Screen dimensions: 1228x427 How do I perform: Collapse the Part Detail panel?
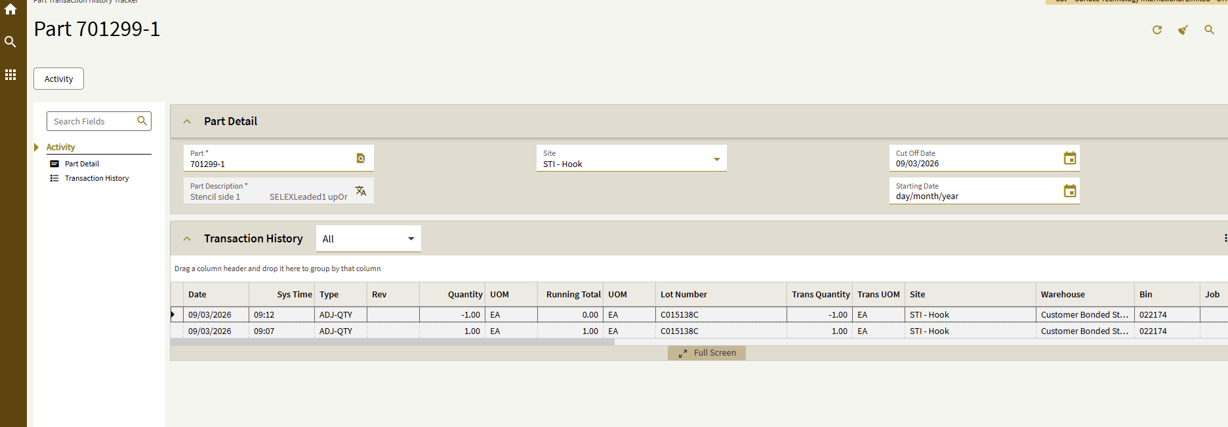click(187, 121)
